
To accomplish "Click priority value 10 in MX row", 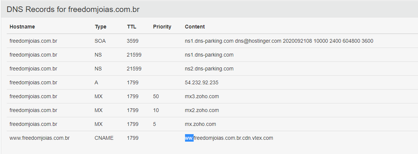I will click(x=156, y=111).
